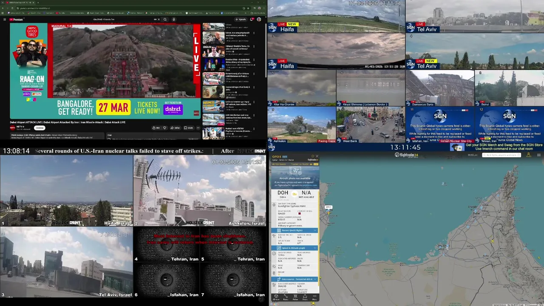Click the Dubai airport marker on map
The image size is (544, 306).
click(476, 211)
